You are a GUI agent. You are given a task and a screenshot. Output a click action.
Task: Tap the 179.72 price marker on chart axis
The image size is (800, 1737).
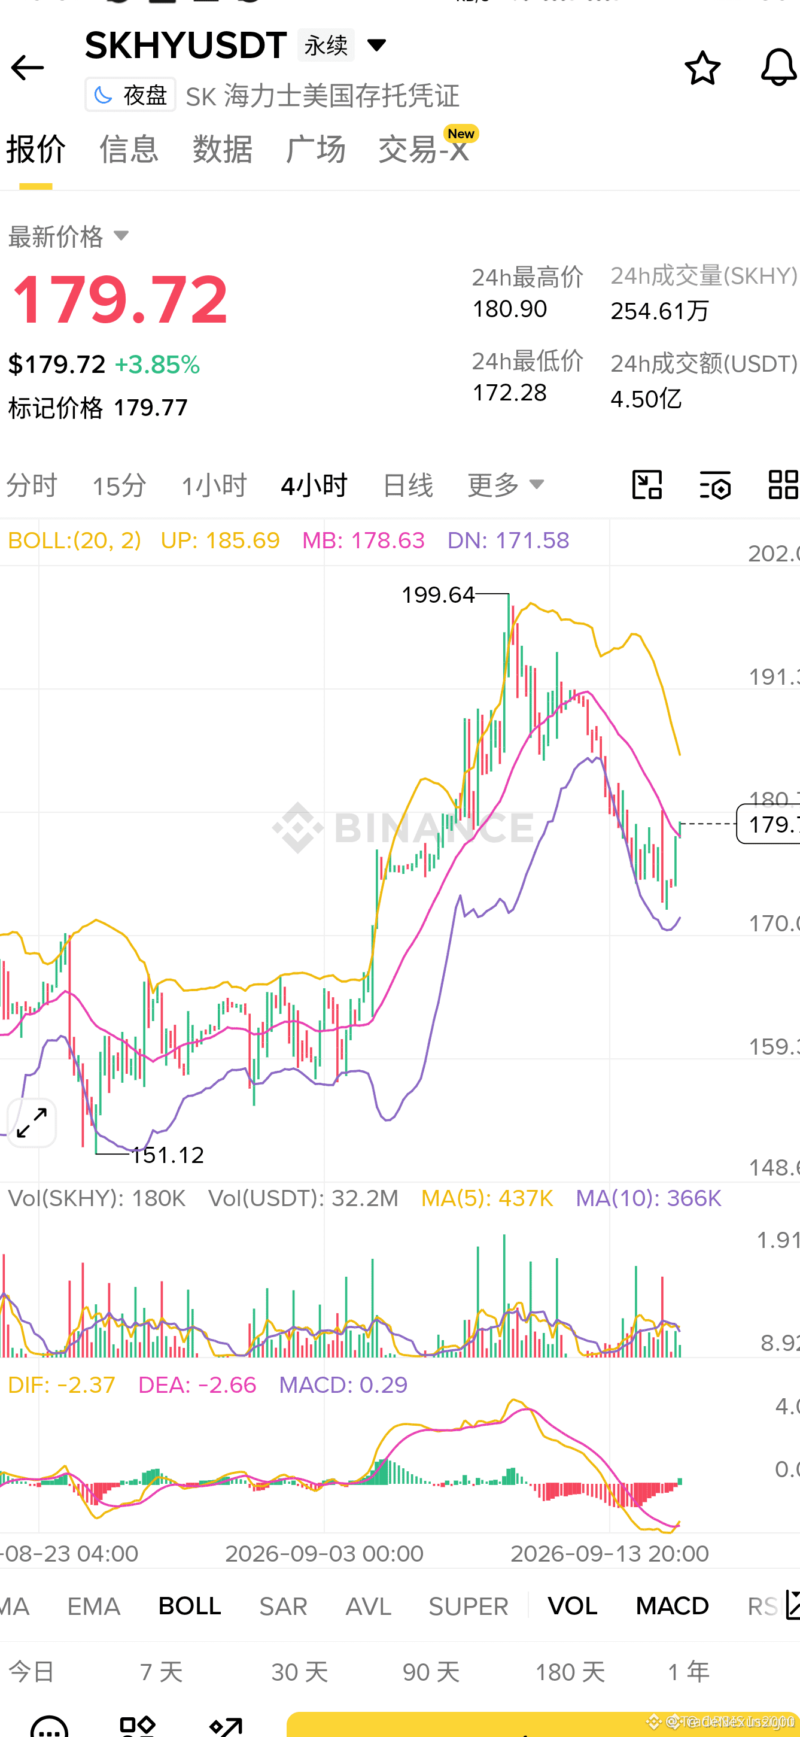(x=768, y=824)
